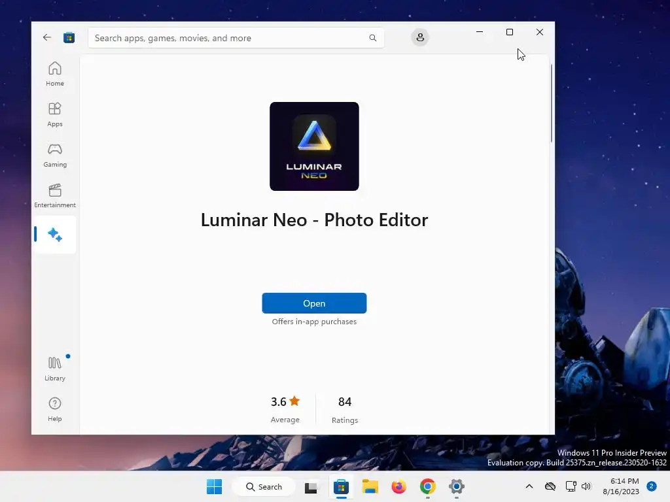Open the Entertainment section
670x502 pixels.
pyautogui.click(x=55, y=195)
